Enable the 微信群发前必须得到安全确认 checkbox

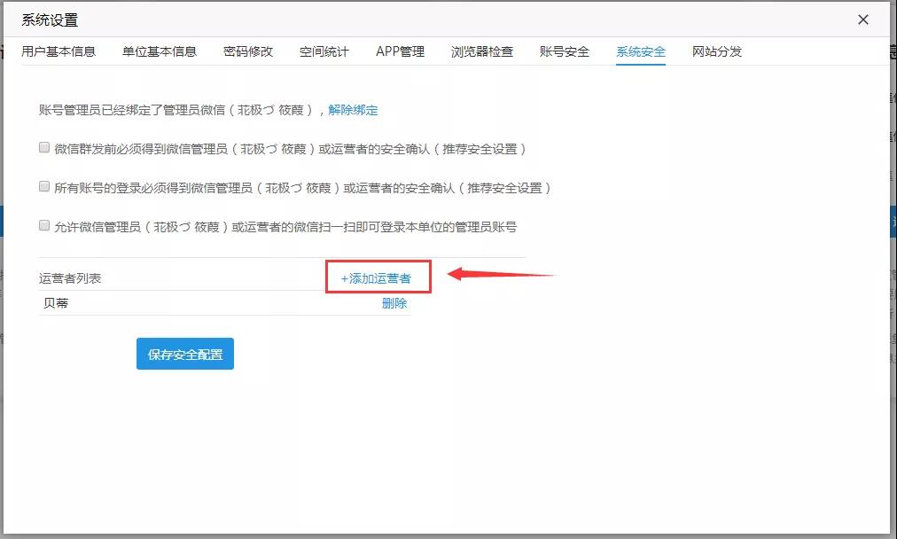click(44, 148)
